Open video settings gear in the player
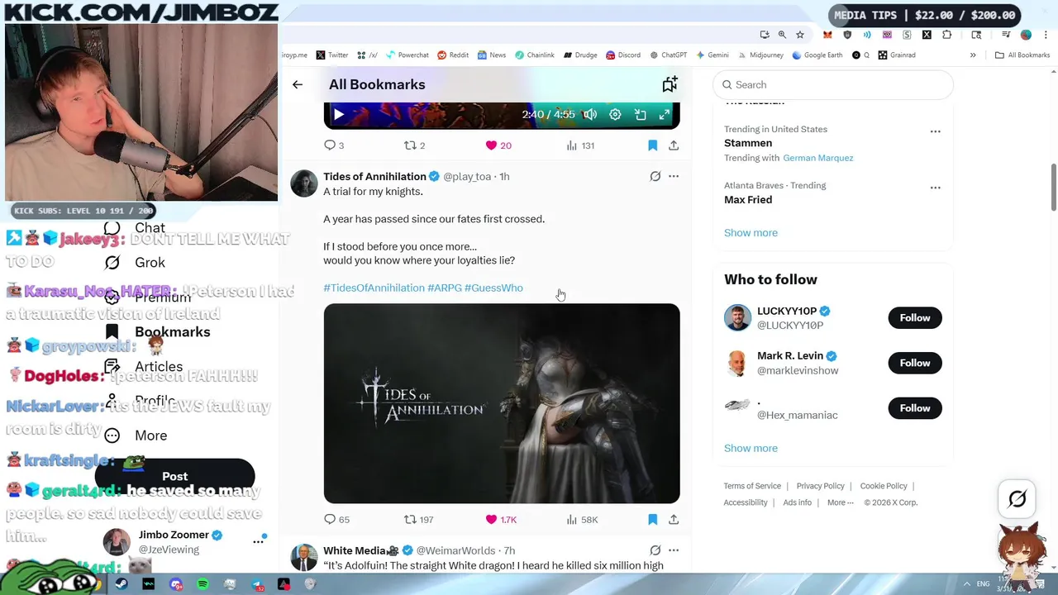The width and height of the screenshot is (1058, 595). pyautogui.click(x=615, y=115)
